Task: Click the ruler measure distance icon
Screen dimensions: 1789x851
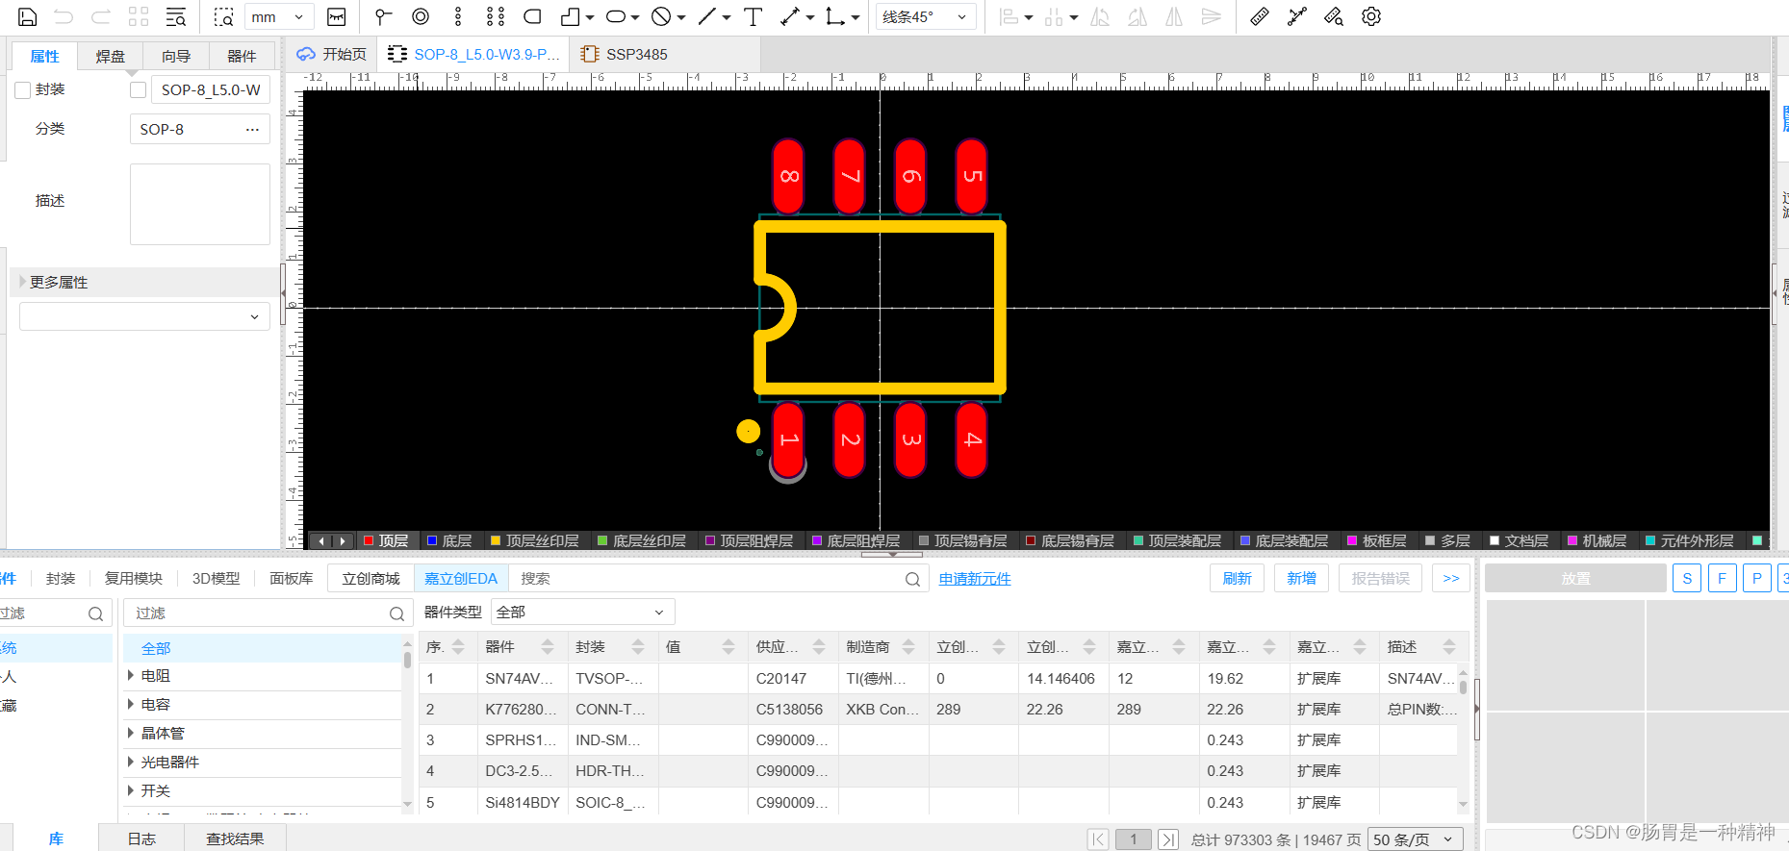Action: (1259, 16)
